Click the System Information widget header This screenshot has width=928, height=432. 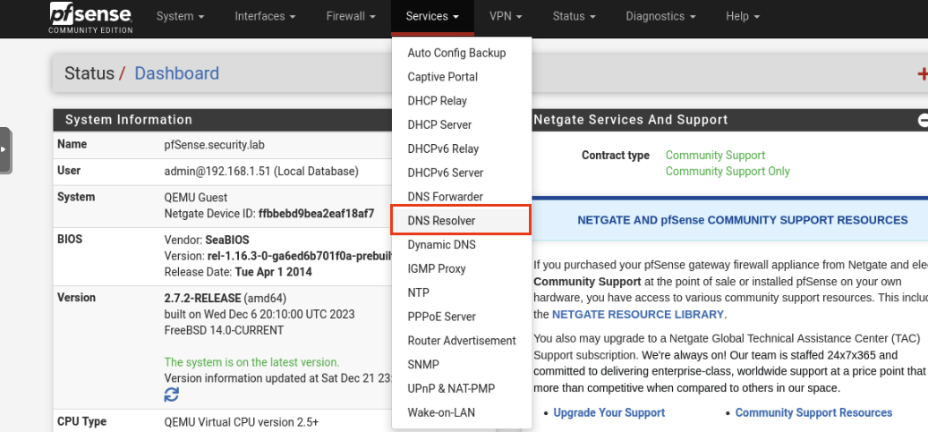tap(223, 120)
